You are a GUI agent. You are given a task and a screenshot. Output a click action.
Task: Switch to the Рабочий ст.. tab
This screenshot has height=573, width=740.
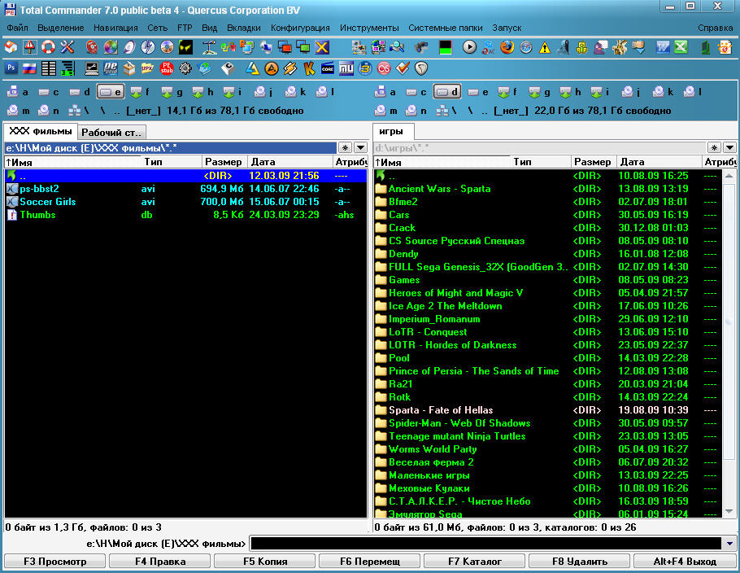click(x=111, y=133)
